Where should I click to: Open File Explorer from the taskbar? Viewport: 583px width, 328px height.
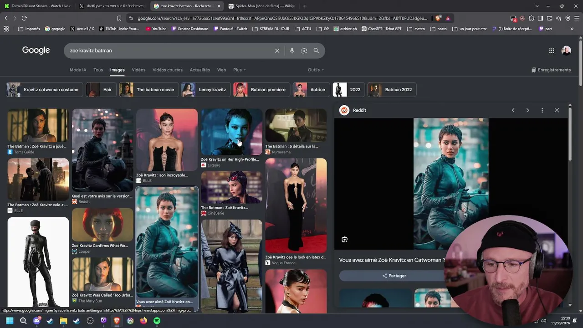(x=63, y=321)
